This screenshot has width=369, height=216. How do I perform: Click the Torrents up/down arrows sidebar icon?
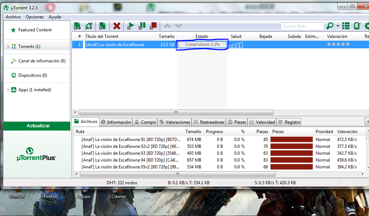(14, 47)
